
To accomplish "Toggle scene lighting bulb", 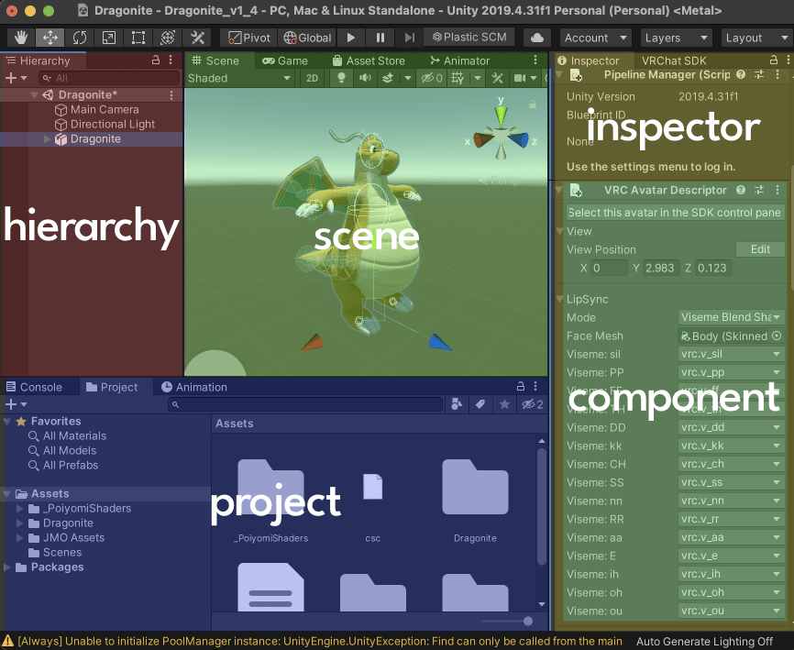I will (341, 78).
